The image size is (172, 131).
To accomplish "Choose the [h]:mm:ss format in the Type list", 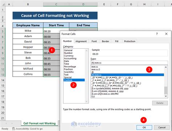I will click(127, 75).
